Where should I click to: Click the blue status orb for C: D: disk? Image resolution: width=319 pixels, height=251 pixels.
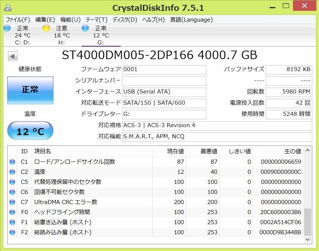pos(7,28)
